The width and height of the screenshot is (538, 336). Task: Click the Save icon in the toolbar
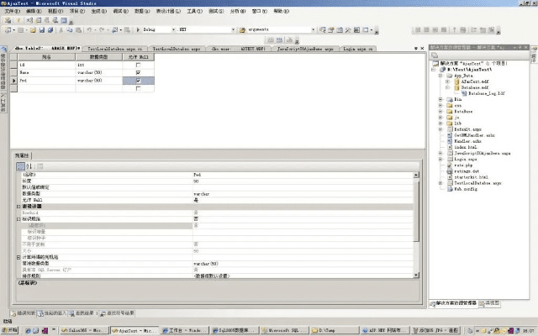click(40, 29)
